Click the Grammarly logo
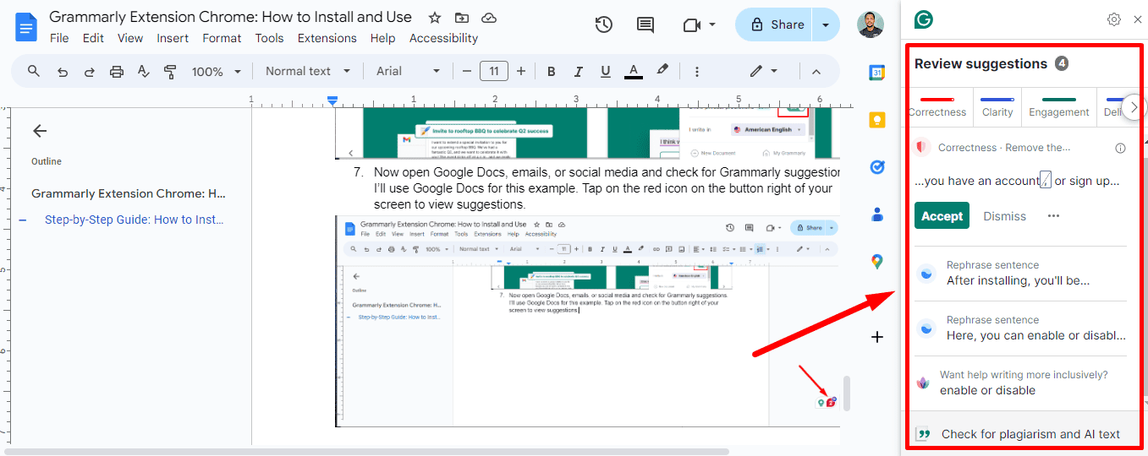The image size is (1148, 456). [x=924, y=19]
